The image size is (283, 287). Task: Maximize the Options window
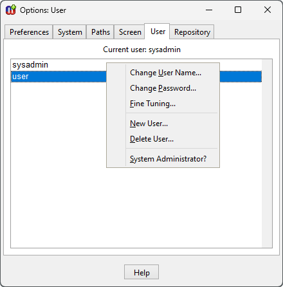tap(238, 10)
